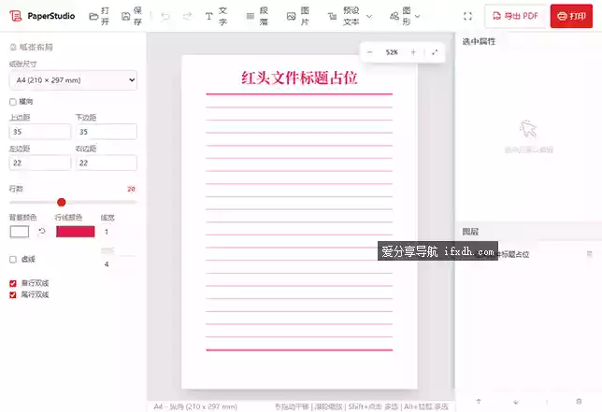Click the fit-to-screen expand icon
This screenshot has width=602, height=412.
point(435,52)
